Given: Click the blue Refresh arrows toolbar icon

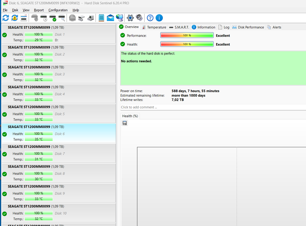Looking at the screenshot, I should [x=6, y=18].
